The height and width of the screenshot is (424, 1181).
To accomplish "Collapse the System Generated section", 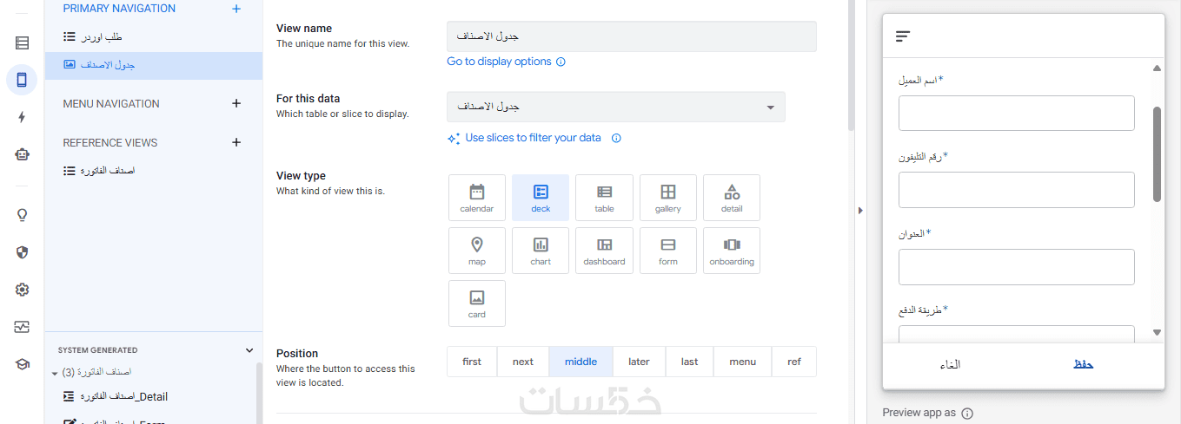I will [249, 350].
